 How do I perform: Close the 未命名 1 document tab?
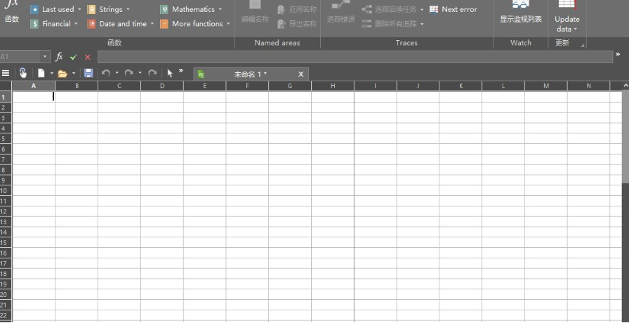tap(301, 74)
